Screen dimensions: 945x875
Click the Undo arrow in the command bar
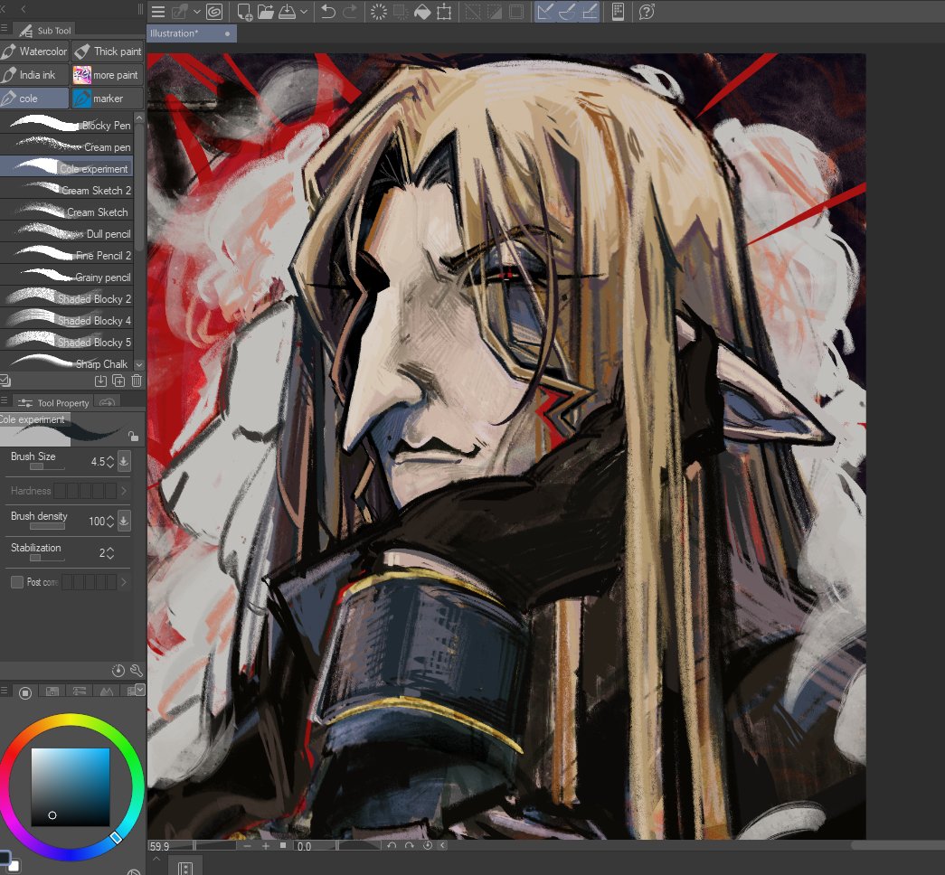328,12
